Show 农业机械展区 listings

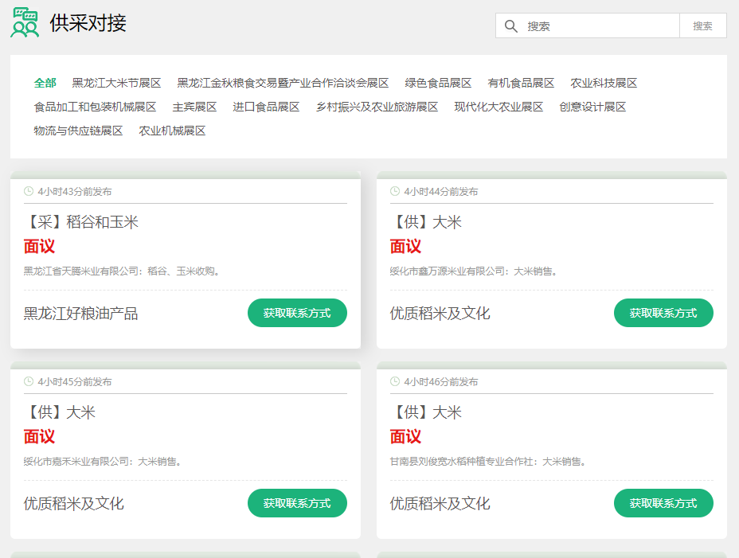point(172,131)
